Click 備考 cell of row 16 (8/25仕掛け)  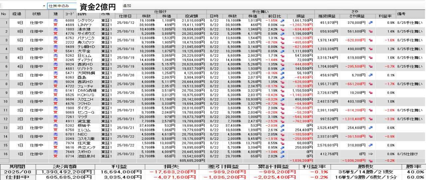coord(411,154)
